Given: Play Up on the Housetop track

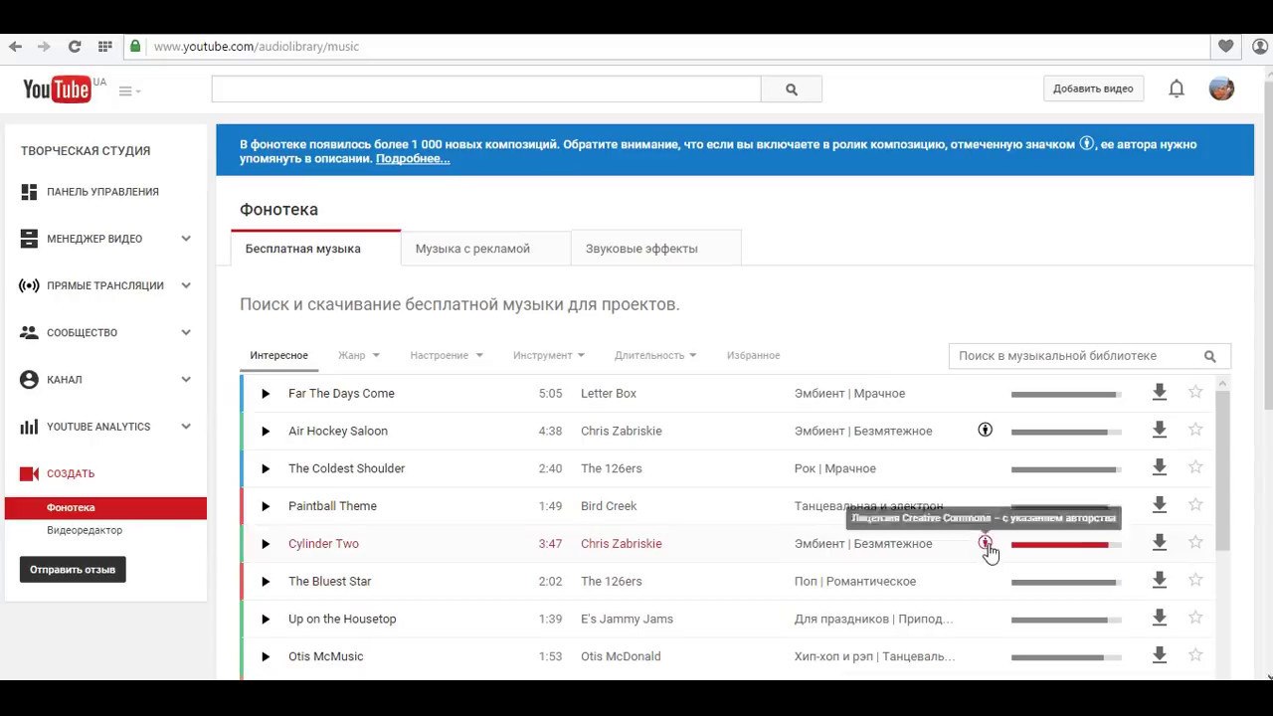Looking at the screenshot, I should (x=266, y=620).
